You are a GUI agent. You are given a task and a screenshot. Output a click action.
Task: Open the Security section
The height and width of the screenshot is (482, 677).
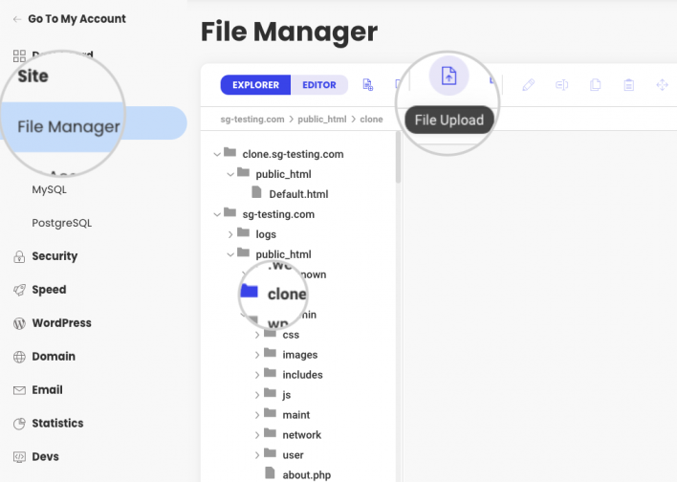[55, 256]
